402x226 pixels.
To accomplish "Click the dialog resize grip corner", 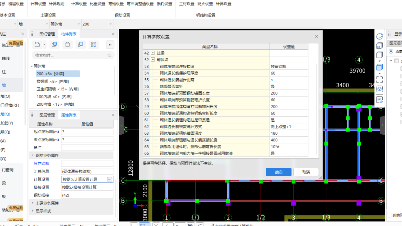I will point(320,177).
